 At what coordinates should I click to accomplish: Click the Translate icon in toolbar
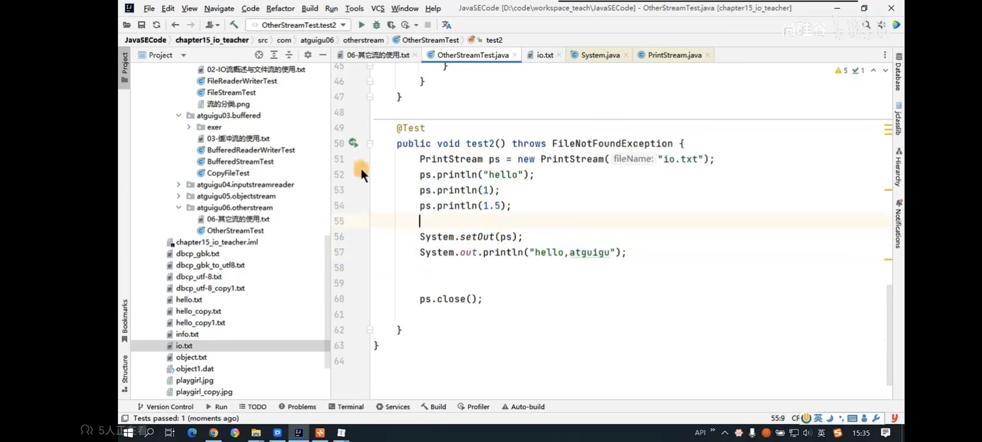point(446,25)
